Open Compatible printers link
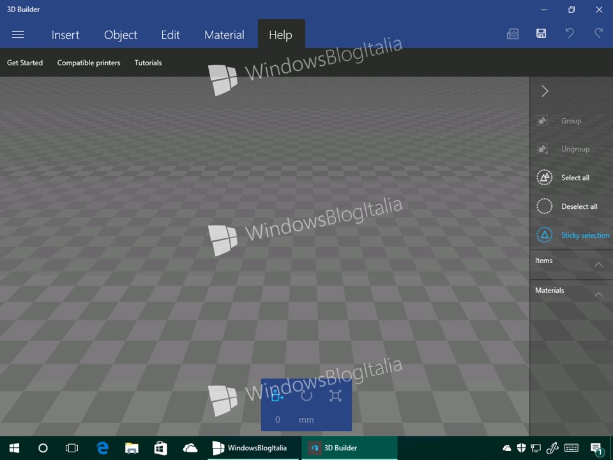613x460 pixels. pyautogui.click(x=89, y=63)
